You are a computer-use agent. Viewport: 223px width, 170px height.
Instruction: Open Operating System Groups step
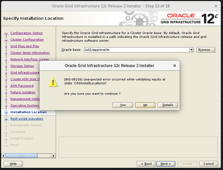click(x=25, y=106)
